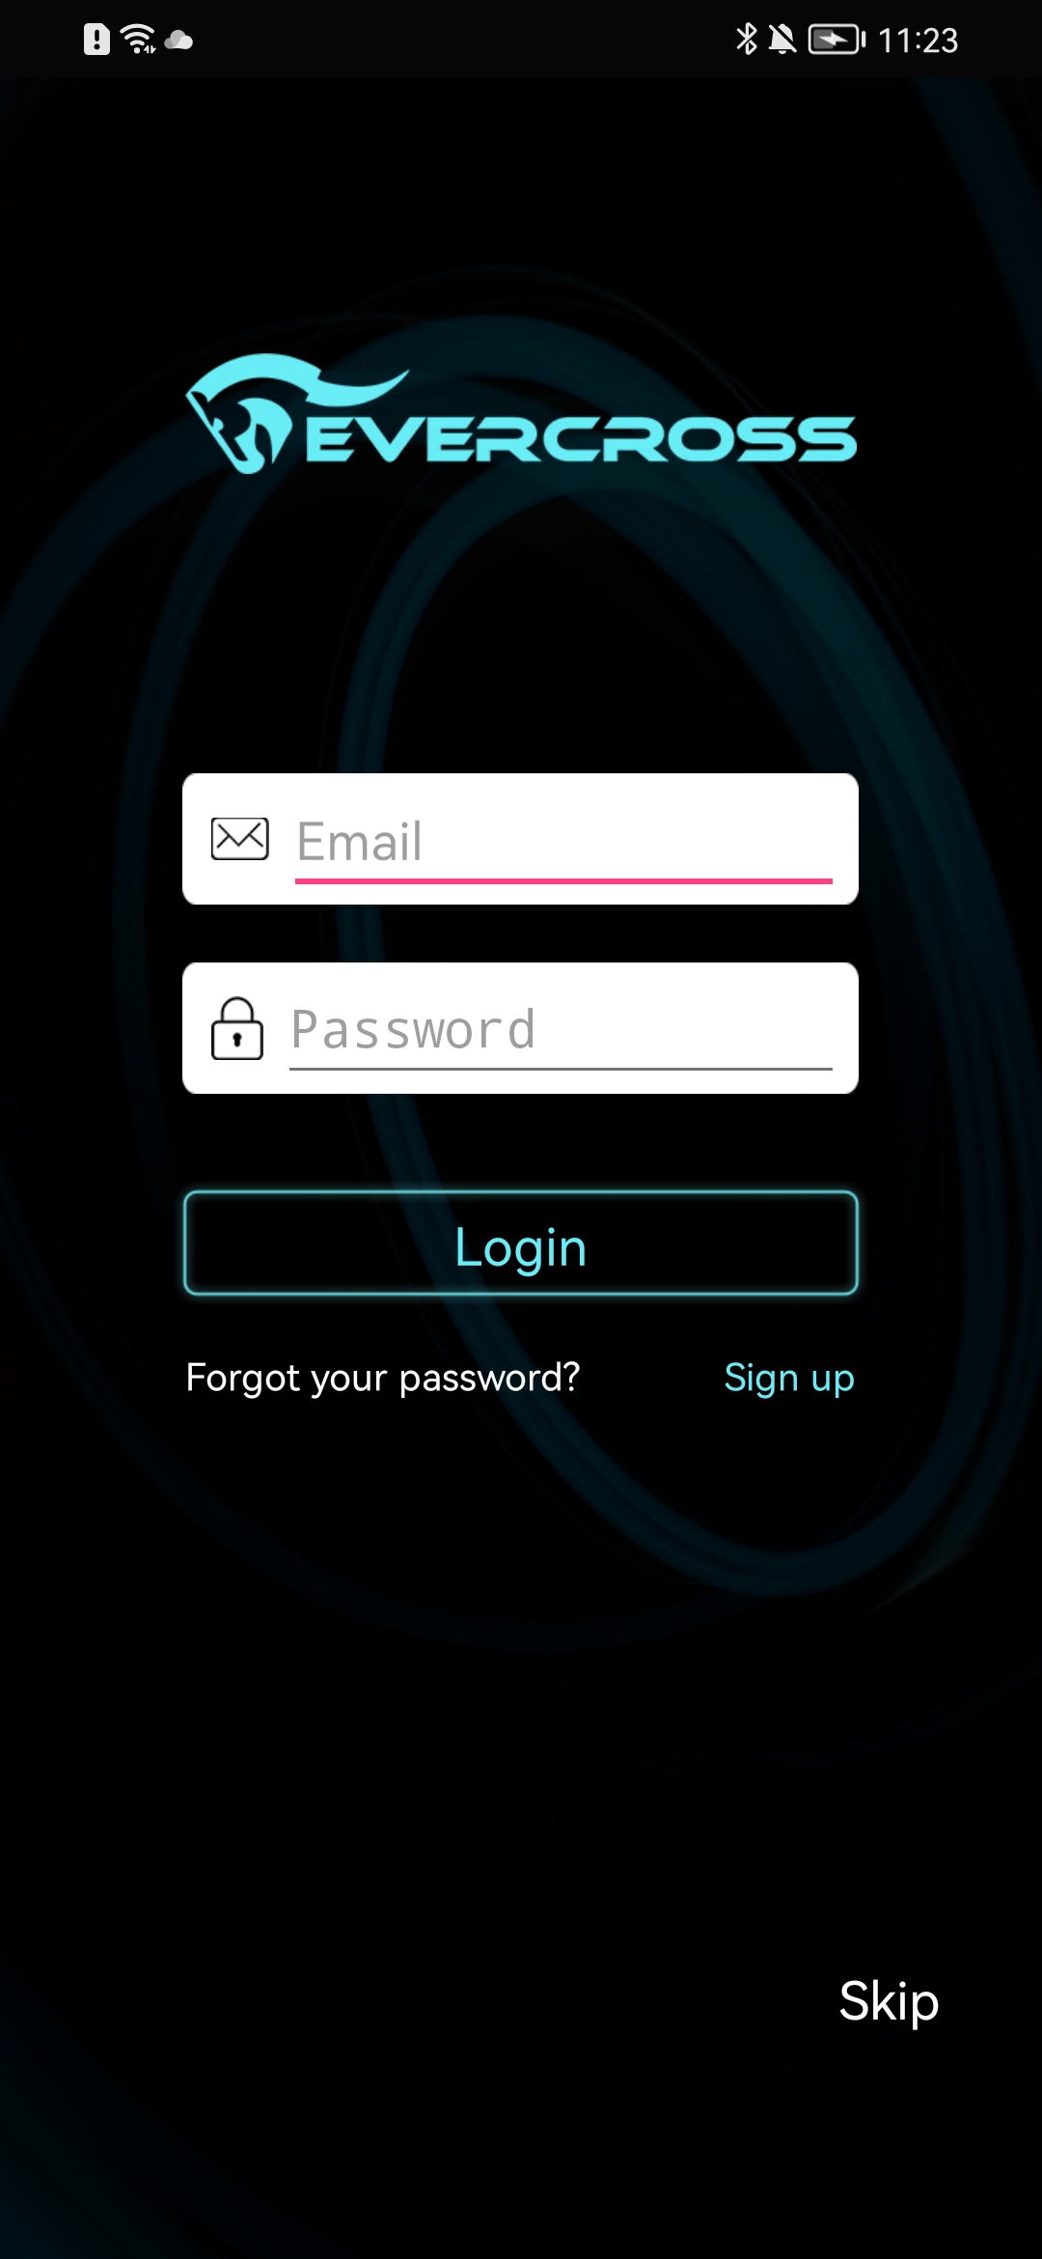
Task: Tap the Bluetooth status bar icon
Action: point(746,40)
